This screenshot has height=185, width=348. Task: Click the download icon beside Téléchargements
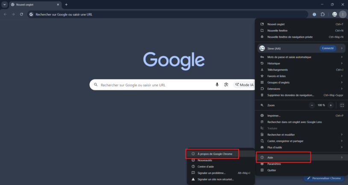[262, 70]
